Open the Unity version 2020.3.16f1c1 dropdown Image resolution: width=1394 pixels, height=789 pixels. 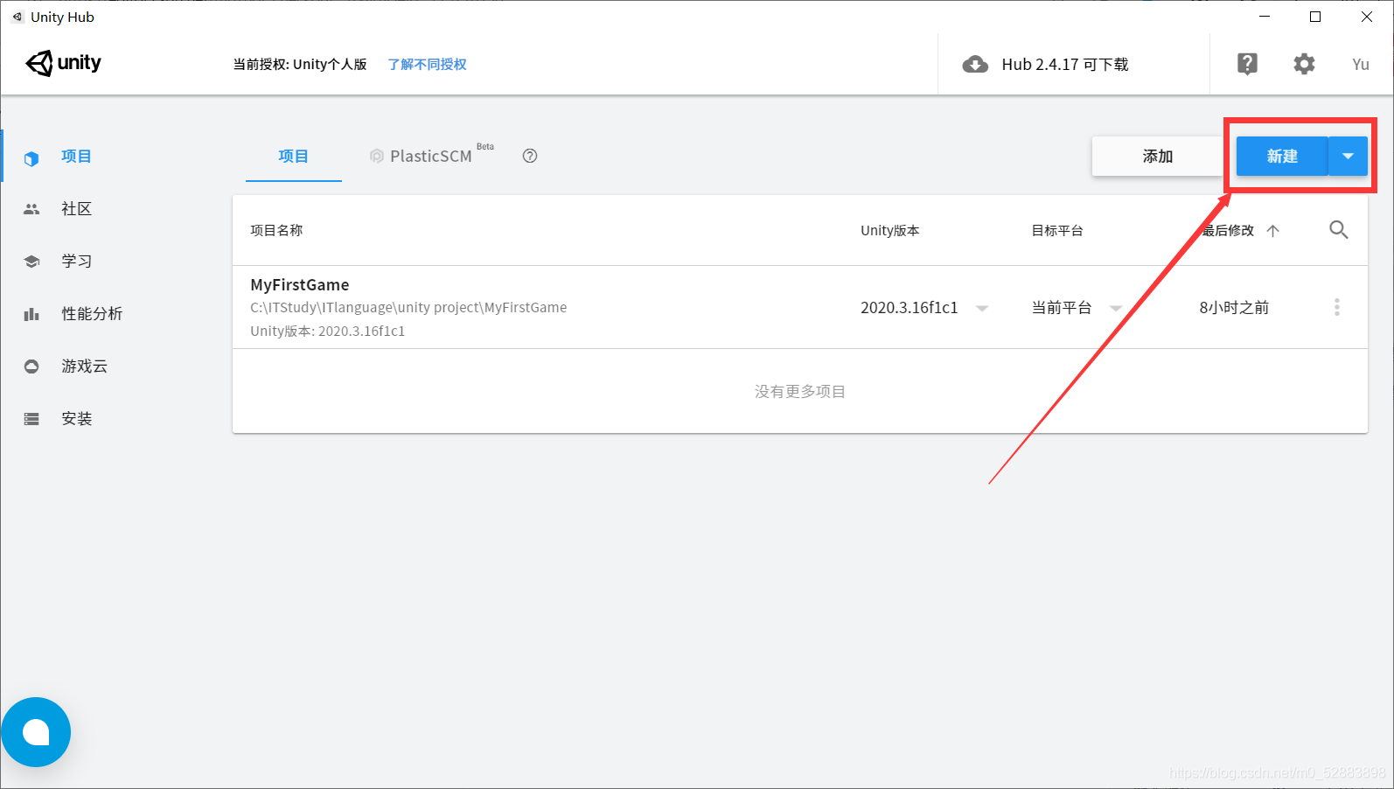click(x=982, y=308)
